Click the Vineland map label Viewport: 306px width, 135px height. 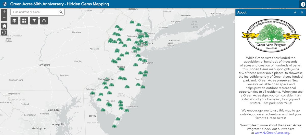click(x=110, y=101)
